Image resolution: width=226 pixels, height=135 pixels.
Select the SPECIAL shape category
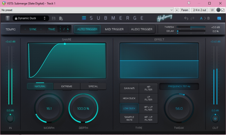click(x=93, y=86)
